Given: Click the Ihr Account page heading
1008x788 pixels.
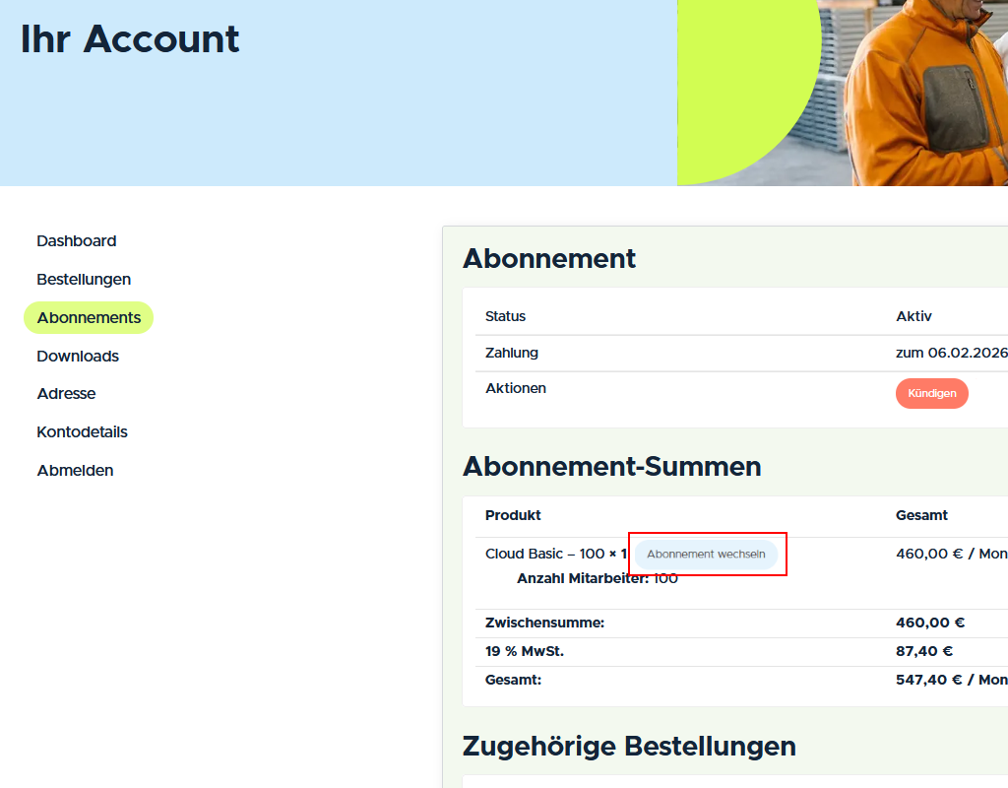Looking at the screenshot, I should pyautogui.click(x=129, y=39).
